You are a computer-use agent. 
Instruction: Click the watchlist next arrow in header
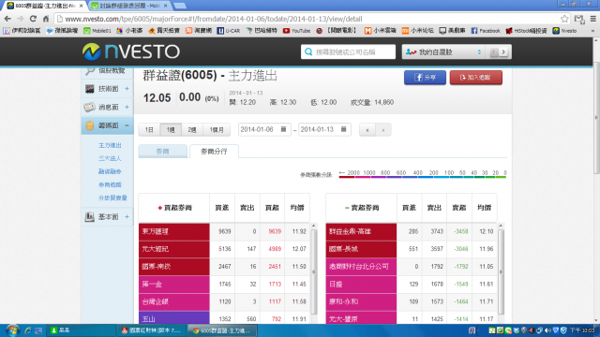click(x=503, y=52)
